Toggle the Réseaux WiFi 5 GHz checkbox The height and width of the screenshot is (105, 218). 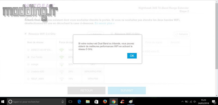pos(112,34)
